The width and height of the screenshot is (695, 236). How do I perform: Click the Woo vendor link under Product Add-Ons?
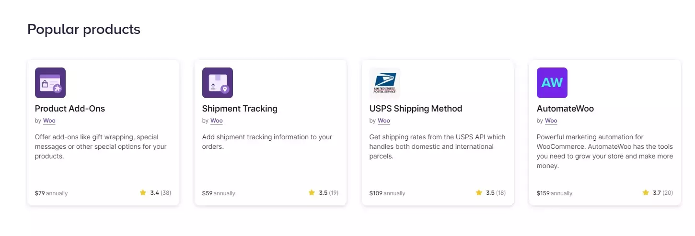49,121
